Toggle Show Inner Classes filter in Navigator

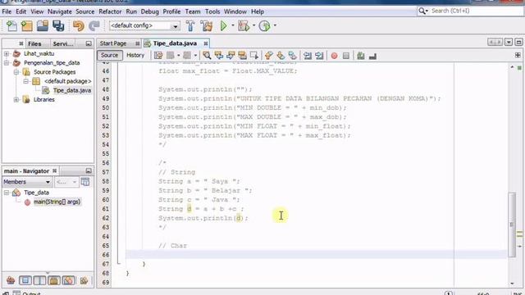tap(68, 280)
